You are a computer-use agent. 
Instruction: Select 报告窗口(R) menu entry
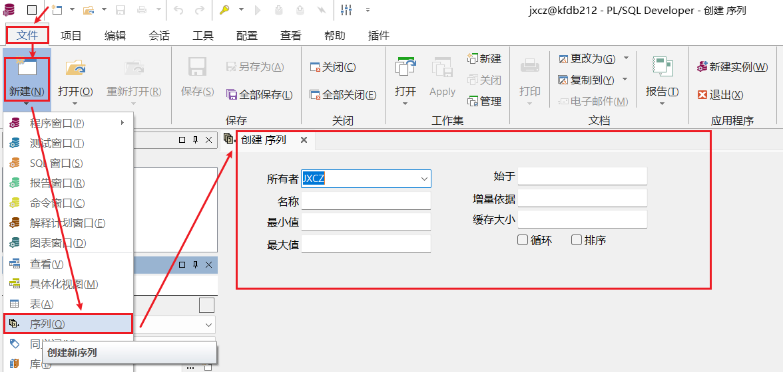[x=68, y=183]
